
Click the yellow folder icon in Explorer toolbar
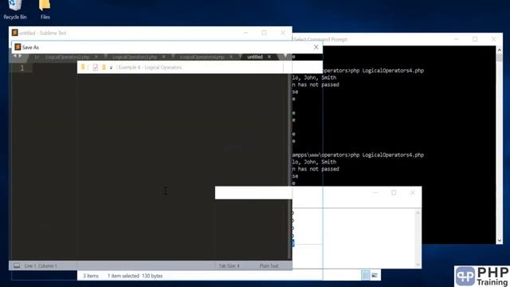coord(83,67)
